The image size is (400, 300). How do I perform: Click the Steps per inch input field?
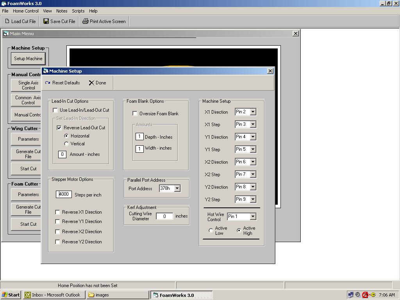[x=63, y=194]
